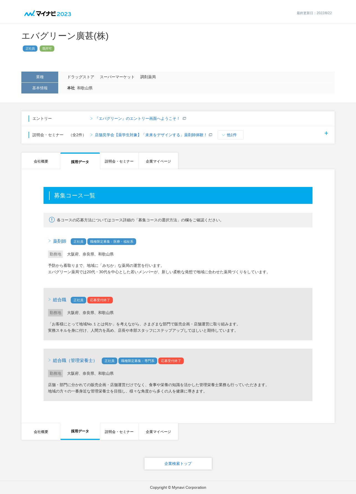Viewport: 356px width, 494px height.
Task: Click the 既卒可 badge under company name
Action: pyautogui.click(x=47, y=49)
